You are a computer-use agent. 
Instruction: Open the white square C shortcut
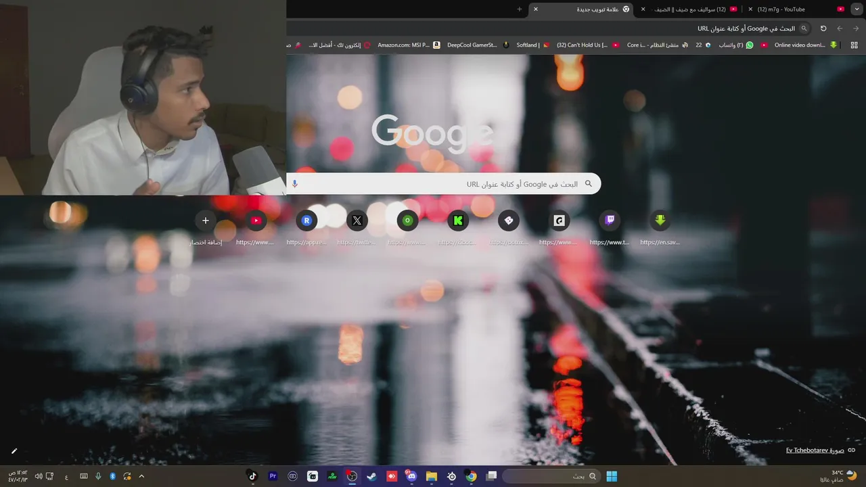559,221
